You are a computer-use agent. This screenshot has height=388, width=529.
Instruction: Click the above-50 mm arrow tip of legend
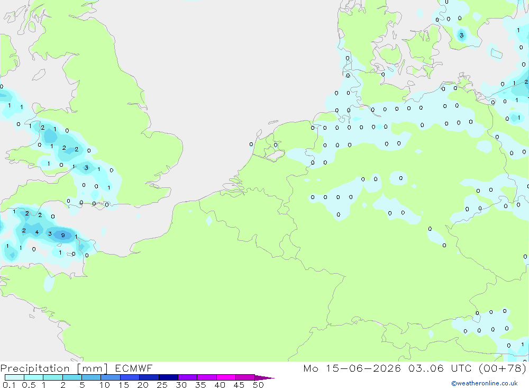[264, 377]
